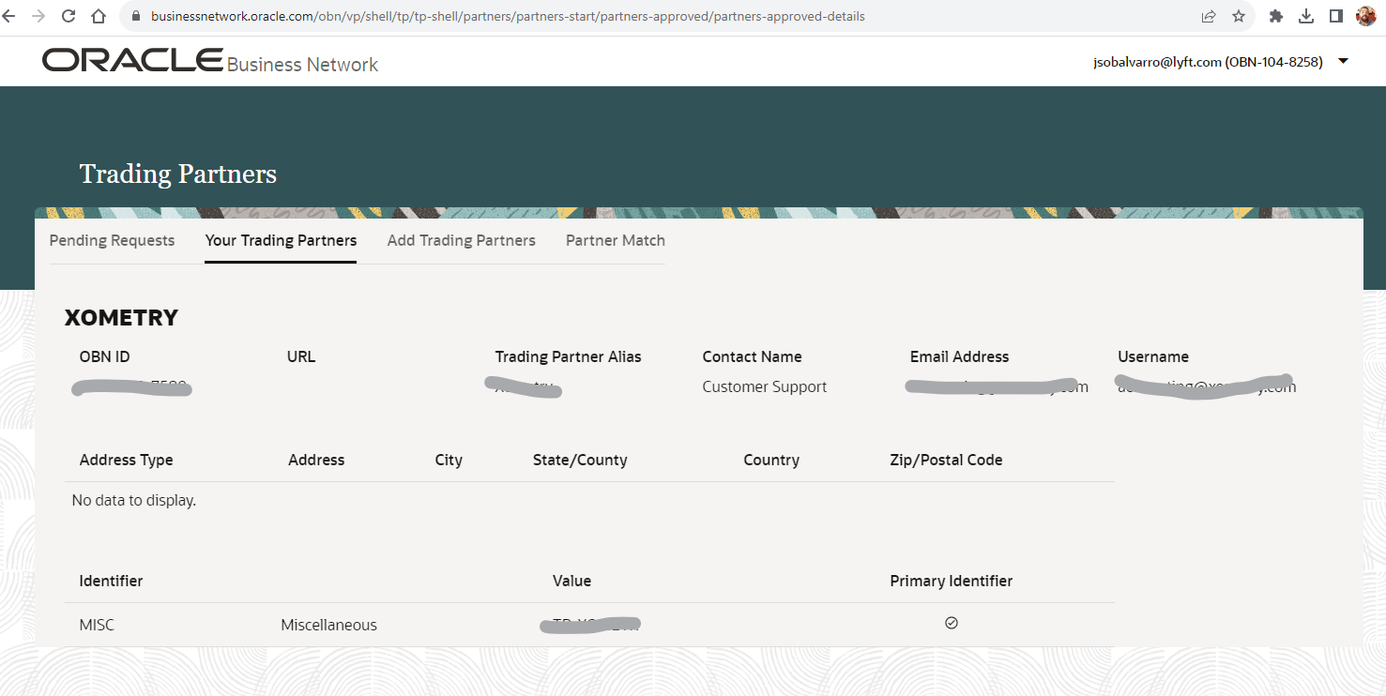
Task: Toggle the browser side panel icon
Action: [1336, 16]
